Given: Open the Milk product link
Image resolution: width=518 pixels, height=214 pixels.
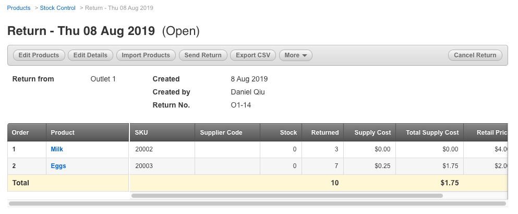Looking at the screenshot, I should click(x=57, y=149).
